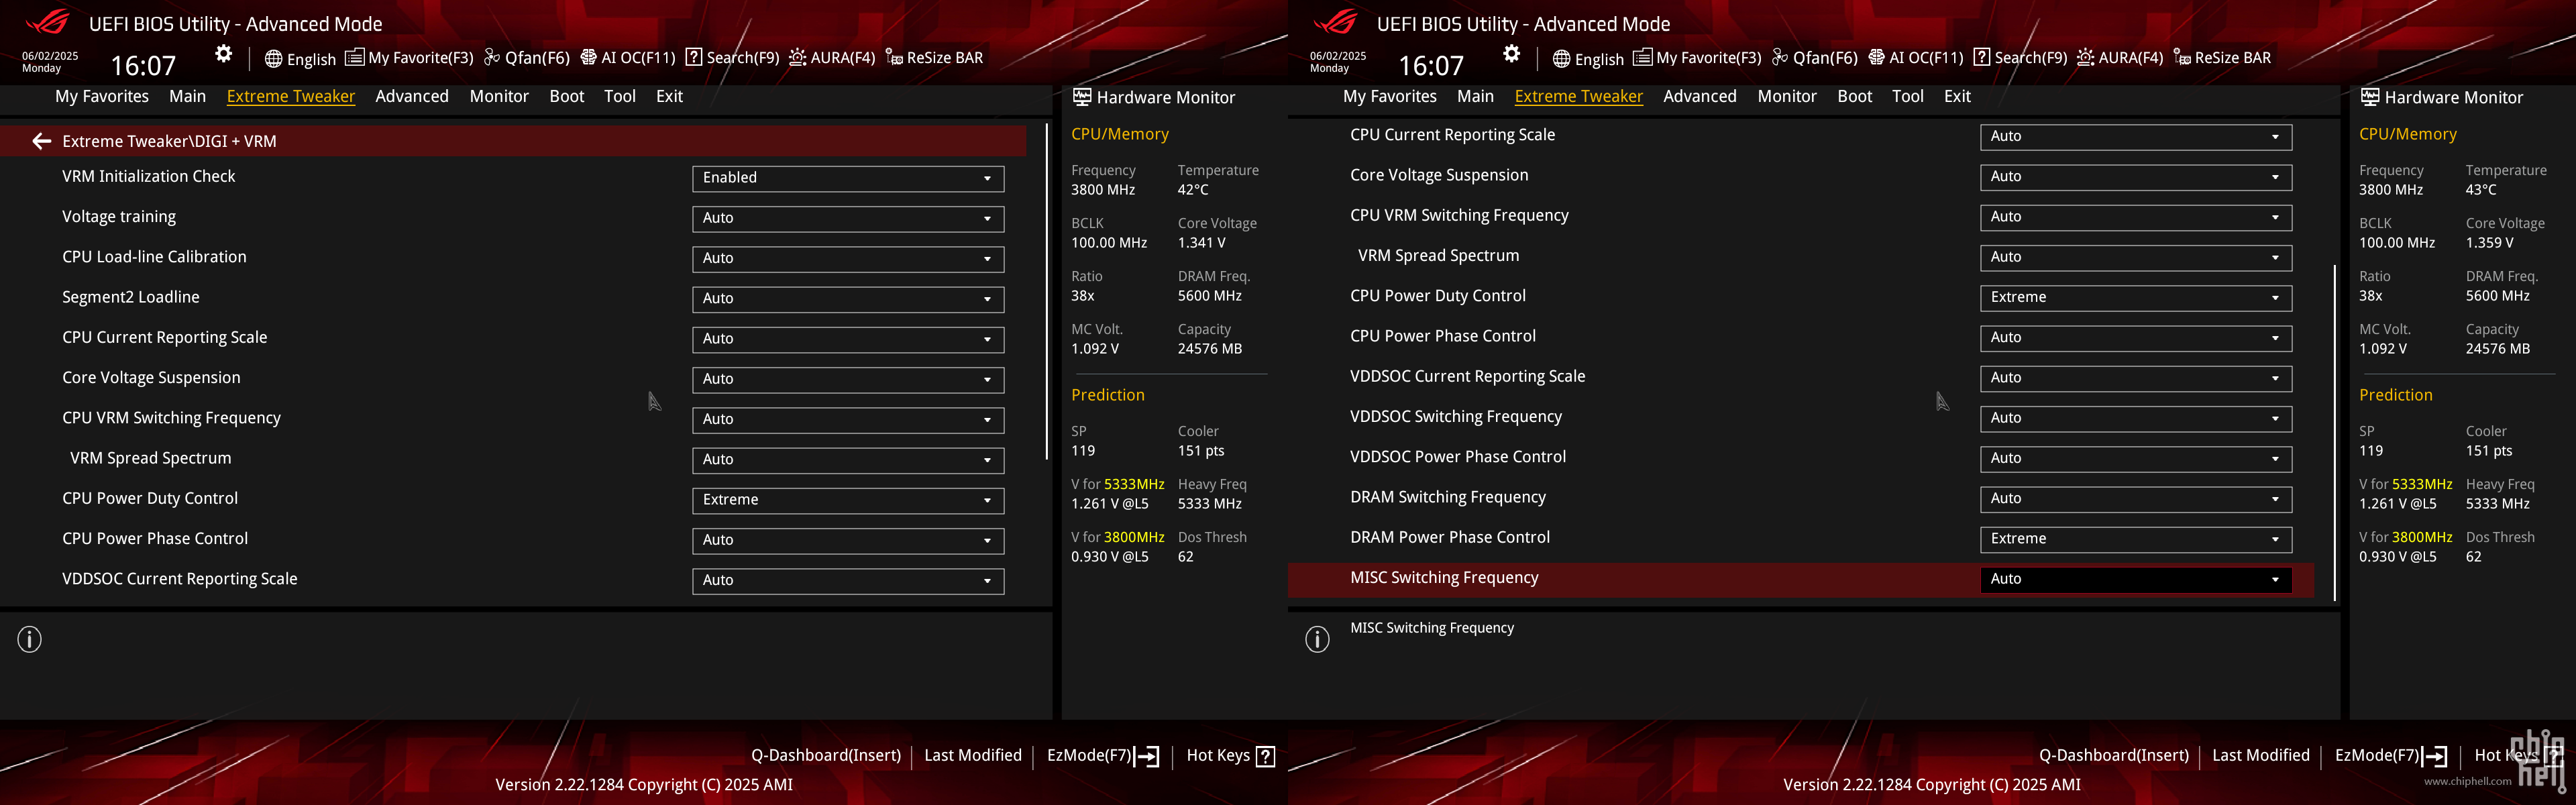The width and height of the screenshot is (2576, 805).
Task: Toggle ReSize BAR in left window
Action: coord(934,58)
